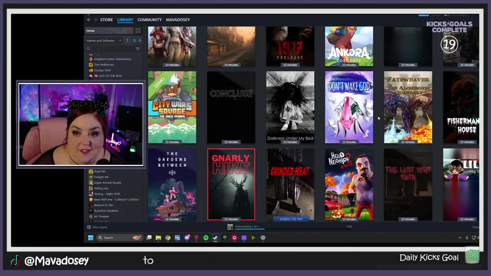Open the library advanced filter icon
491x276 pixels.
[x=138, y=49]
